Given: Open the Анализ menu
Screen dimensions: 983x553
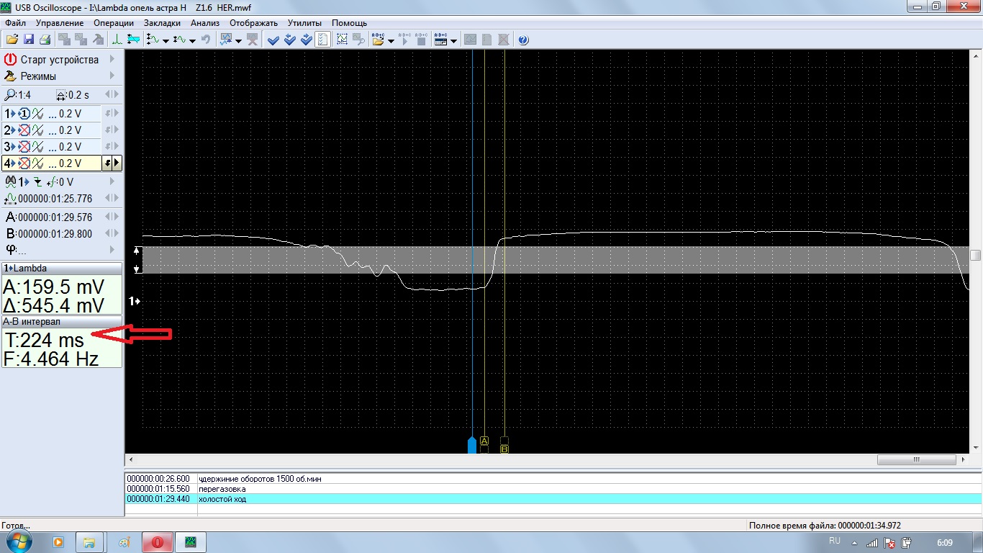Looking at the screenshot, I should point(204,23).
